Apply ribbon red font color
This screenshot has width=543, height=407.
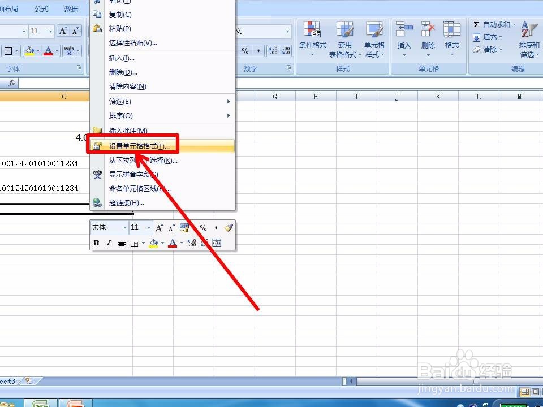[49, 51]
